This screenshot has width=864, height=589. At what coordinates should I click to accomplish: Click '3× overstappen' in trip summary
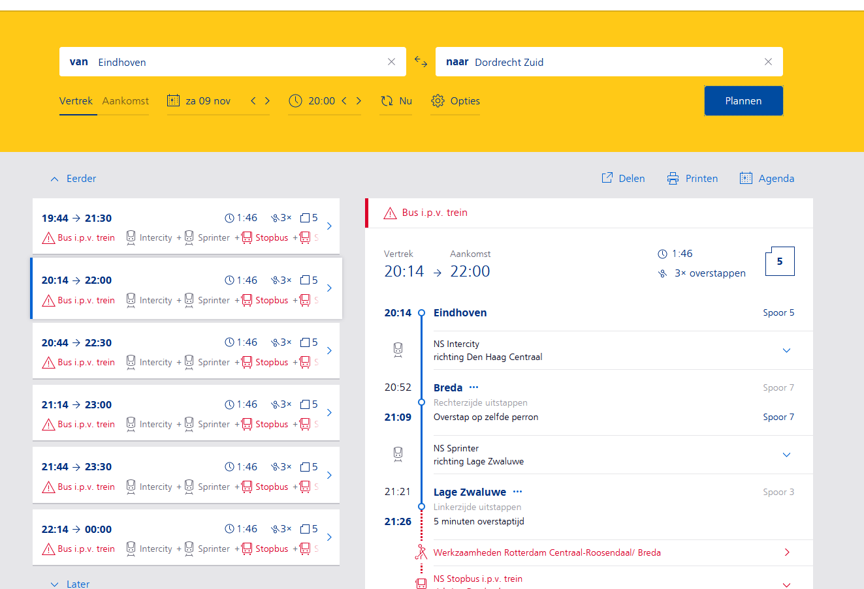pyautogui.click(x=710, y=273)
